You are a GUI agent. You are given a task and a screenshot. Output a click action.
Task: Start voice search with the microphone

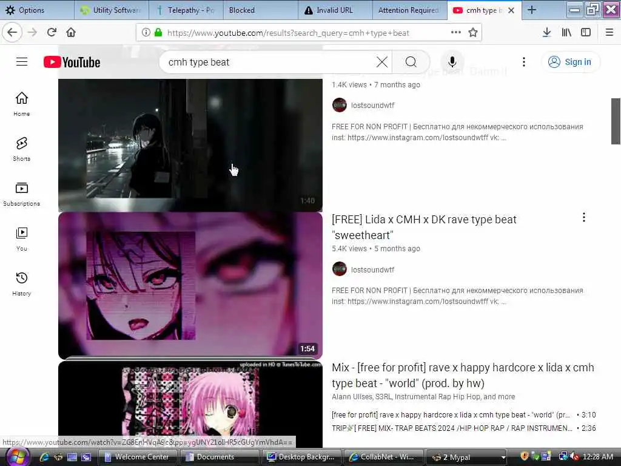pos(452,62)
